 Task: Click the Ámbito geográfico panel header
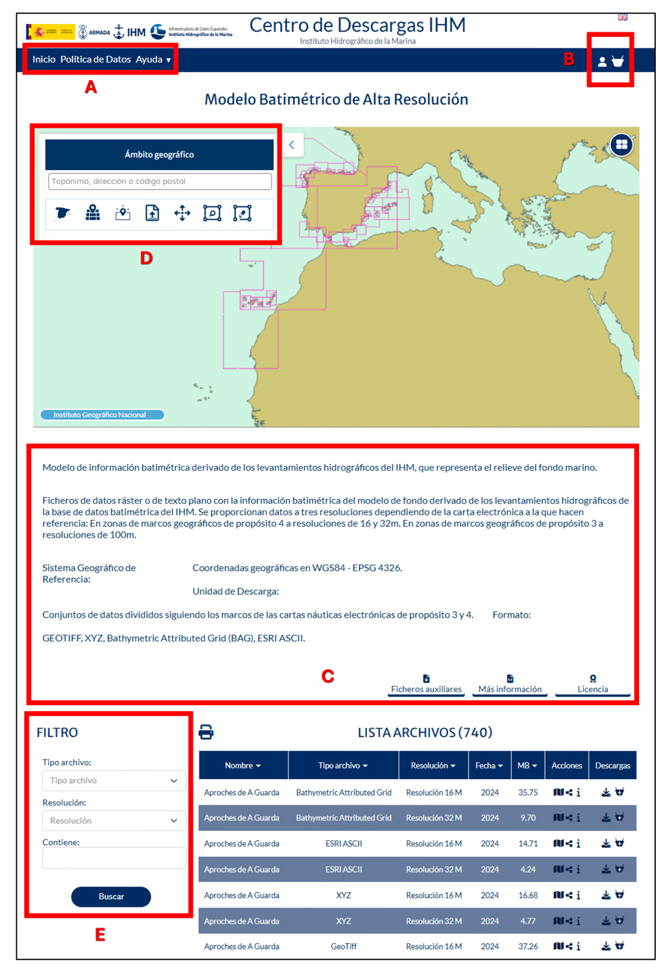point(159,155)
